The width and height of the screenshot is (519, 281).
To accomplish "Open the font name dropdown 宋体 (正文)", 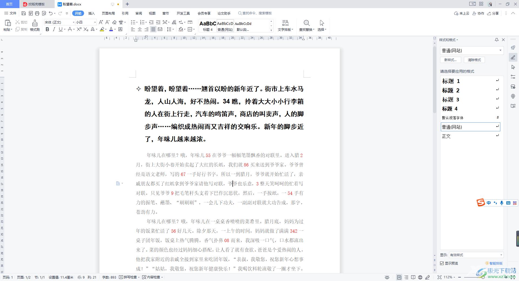I will pos(73,22).
